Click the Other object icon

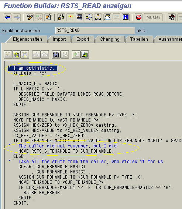[x=48, y=17]
